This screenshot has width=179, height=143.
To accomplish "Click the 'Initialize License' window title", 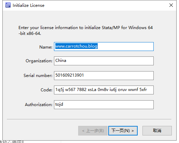I will 28,5.
